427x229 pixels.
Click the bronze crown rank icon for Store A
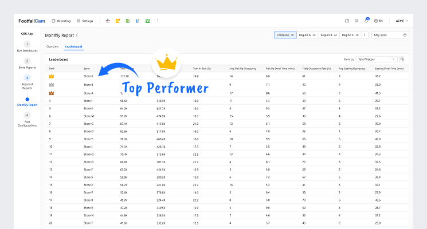(x=52, y=93)
